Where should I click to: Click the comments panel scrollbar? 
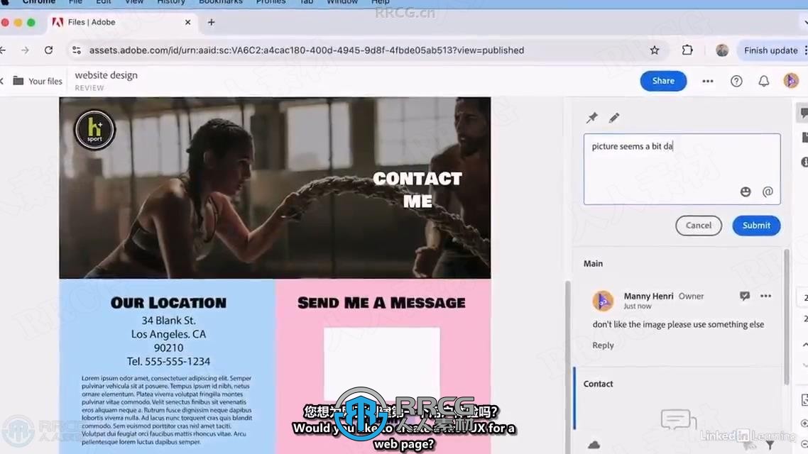pyautogui.click(x=787, y=316)
